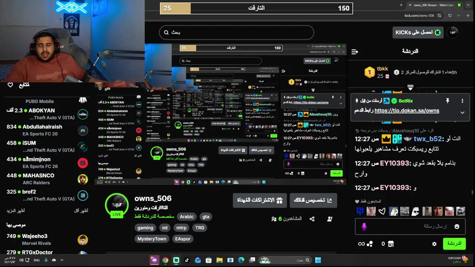Open TikTok from the taskbar
This screenshot has height=267, width=475.
point(187,260)
